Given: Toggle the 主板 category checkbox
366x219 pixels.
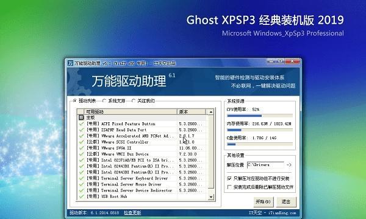Looking at the screenshot, I should coord(81,117).
